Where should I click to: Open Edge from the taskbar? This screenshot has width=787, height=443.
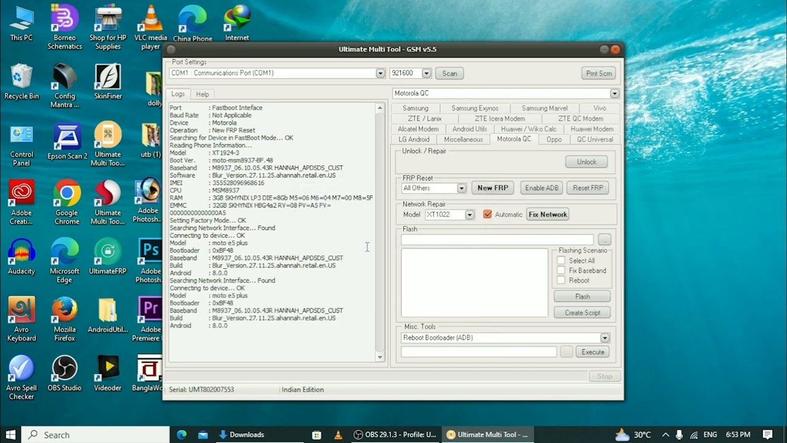181,434
